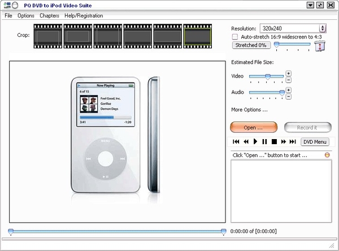The image size is (339, 251).
Task: Click the Video file size slider
Action: [266, 76]
